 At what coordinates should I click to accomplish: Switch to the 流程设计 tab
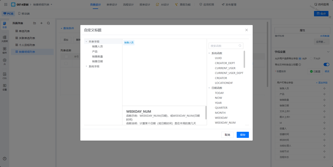coord(128,5)
